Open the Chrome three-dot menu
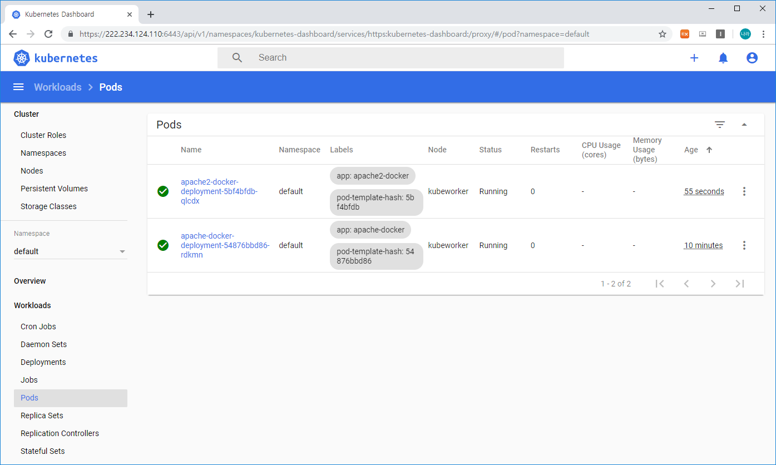This screenshot has height=465, width=776. [763, 34]
